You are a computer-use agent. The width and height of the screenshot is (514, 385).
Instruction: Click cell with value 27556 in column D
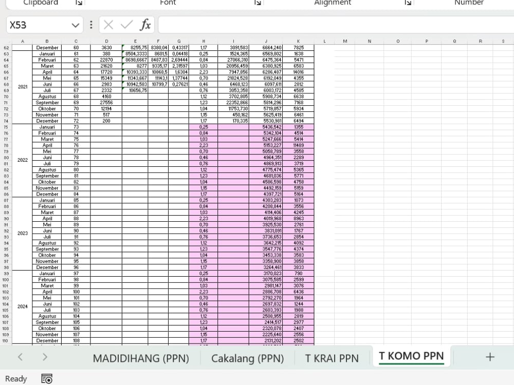click(106, 103)
